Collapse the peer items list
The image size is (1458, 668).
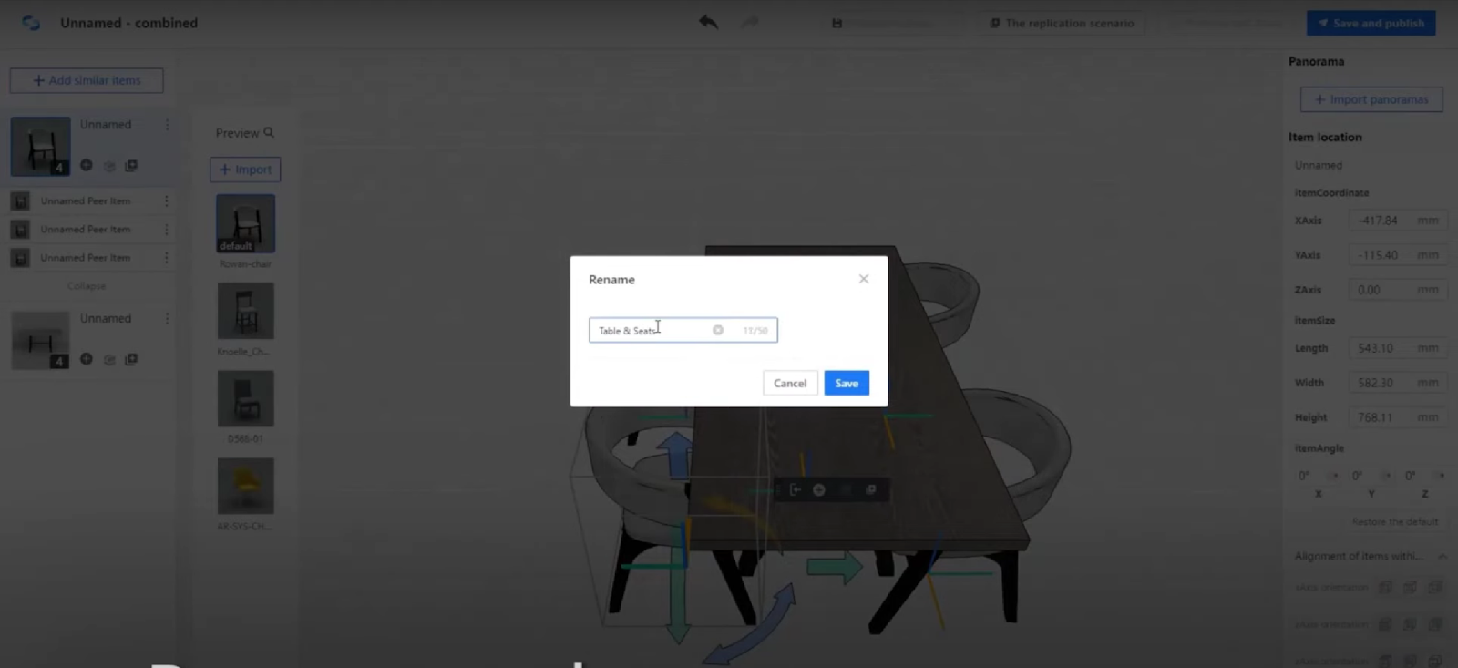[x=87, y=286]
